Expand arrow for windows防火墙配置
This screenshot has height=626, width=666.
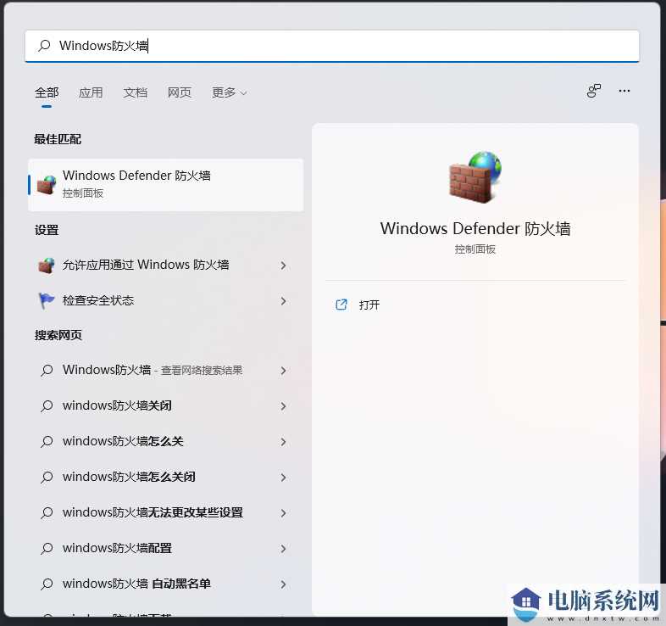[x=283, y=549]
